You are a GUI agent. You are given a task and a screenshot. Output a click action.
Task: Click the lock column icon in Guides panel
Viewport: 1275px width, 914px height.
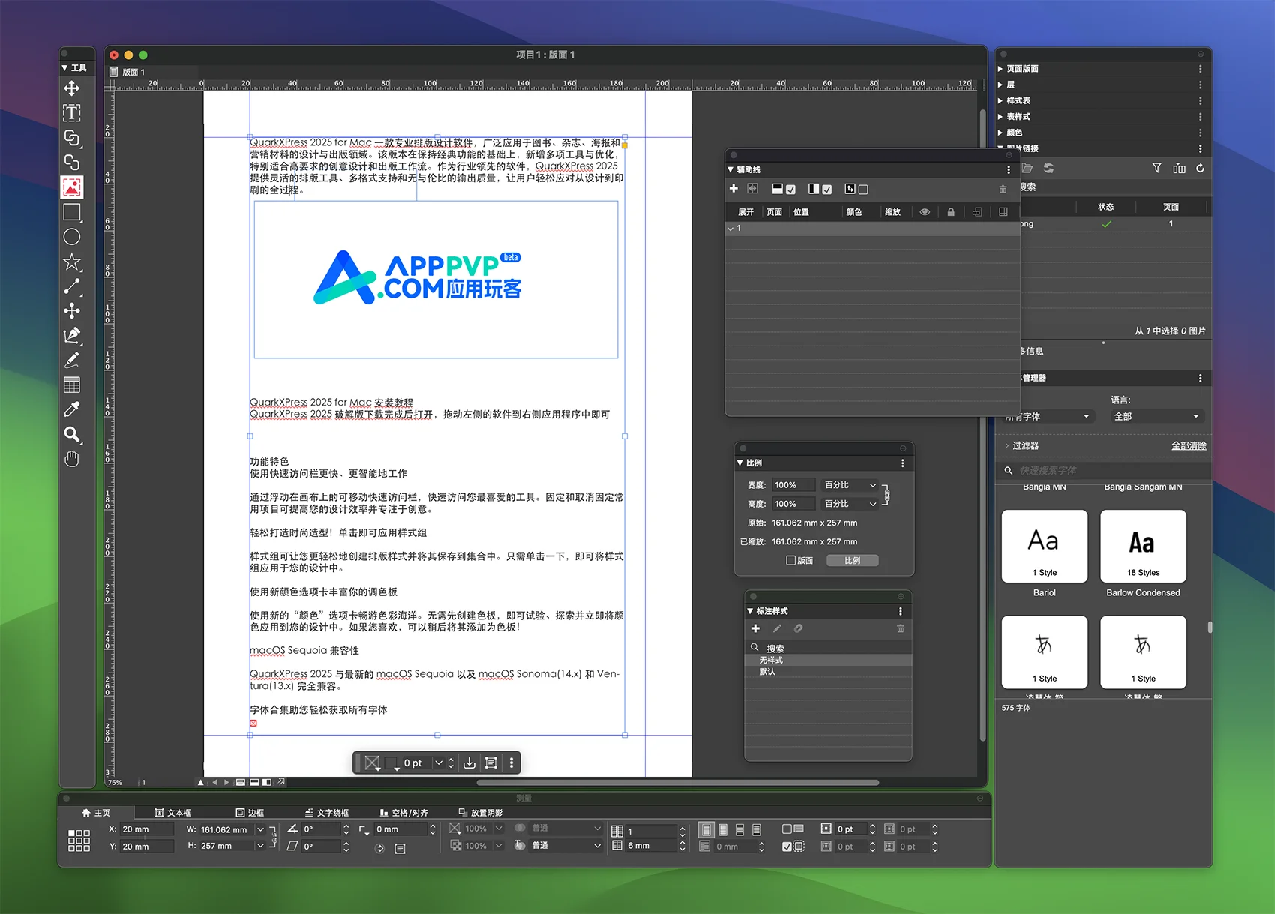click(x=951, y=212)
